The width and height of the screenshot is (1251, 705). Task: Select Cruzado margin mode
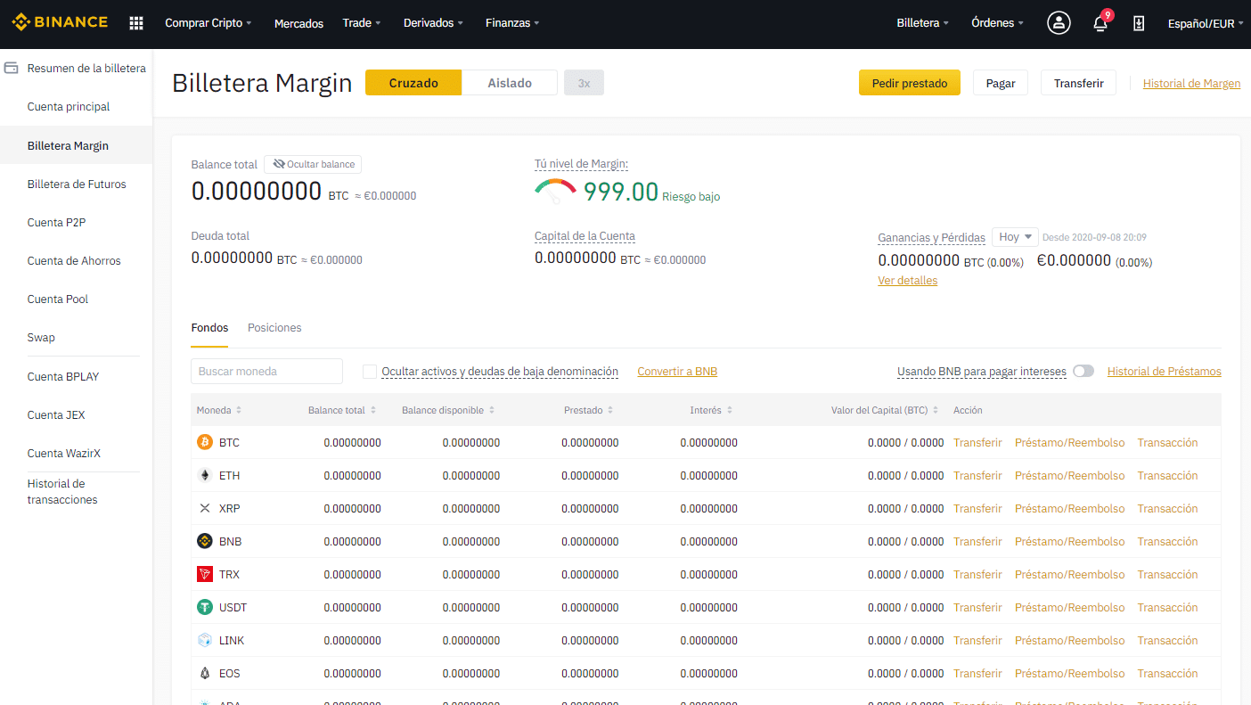[413, 83]
